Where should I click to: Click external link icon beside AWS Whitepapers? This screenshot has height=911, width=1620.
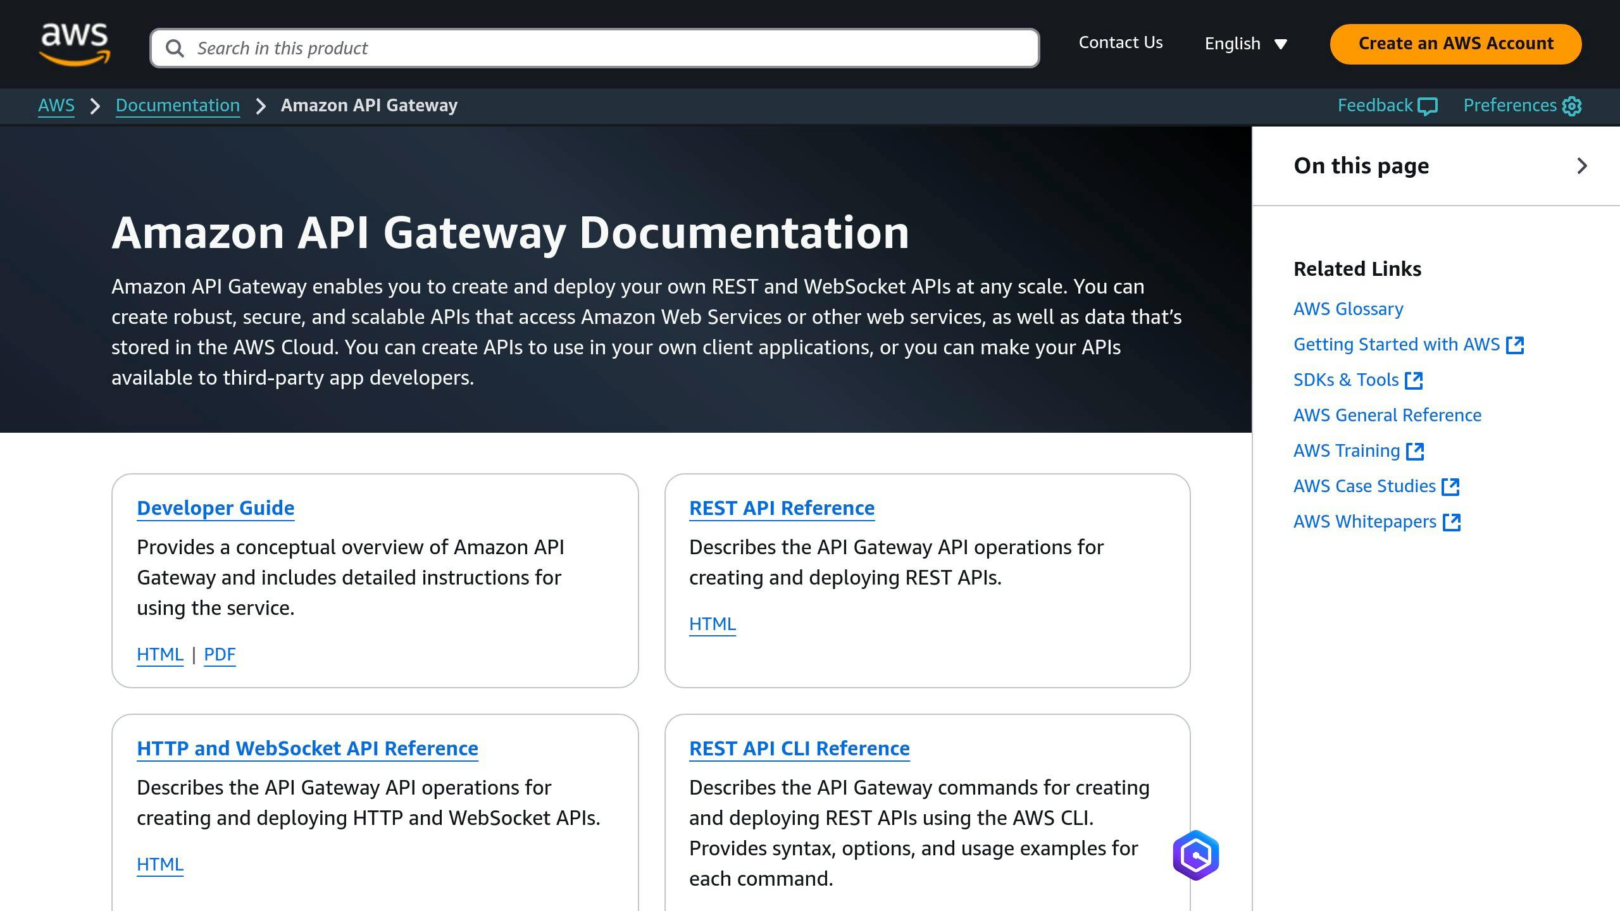tap(1452, 522)
